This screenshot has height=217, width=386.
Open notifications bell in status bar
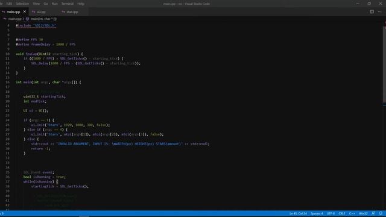(381, 213)
